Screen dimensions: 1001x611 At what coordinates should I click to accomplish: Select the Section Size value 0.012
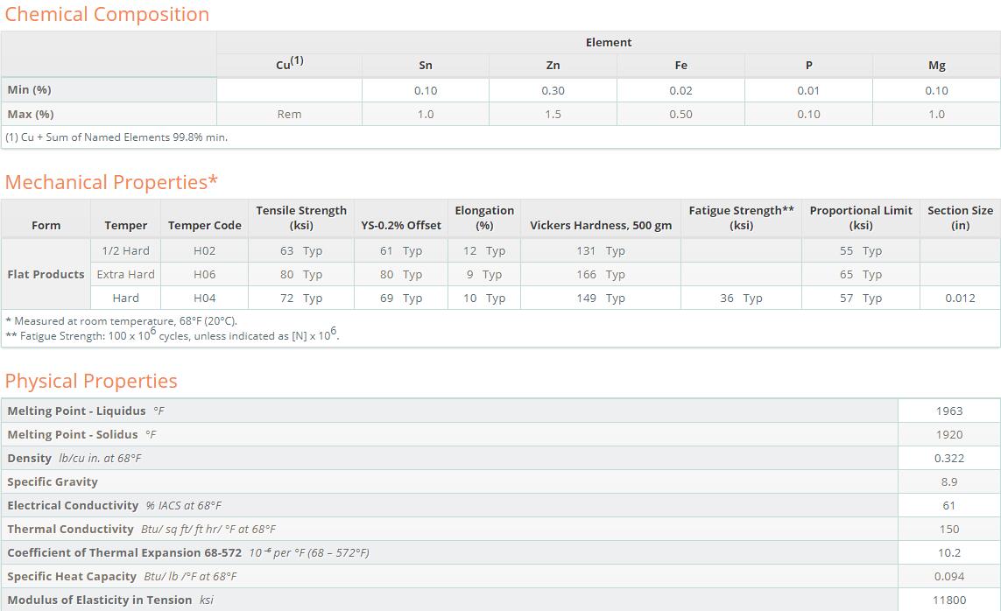960,298
